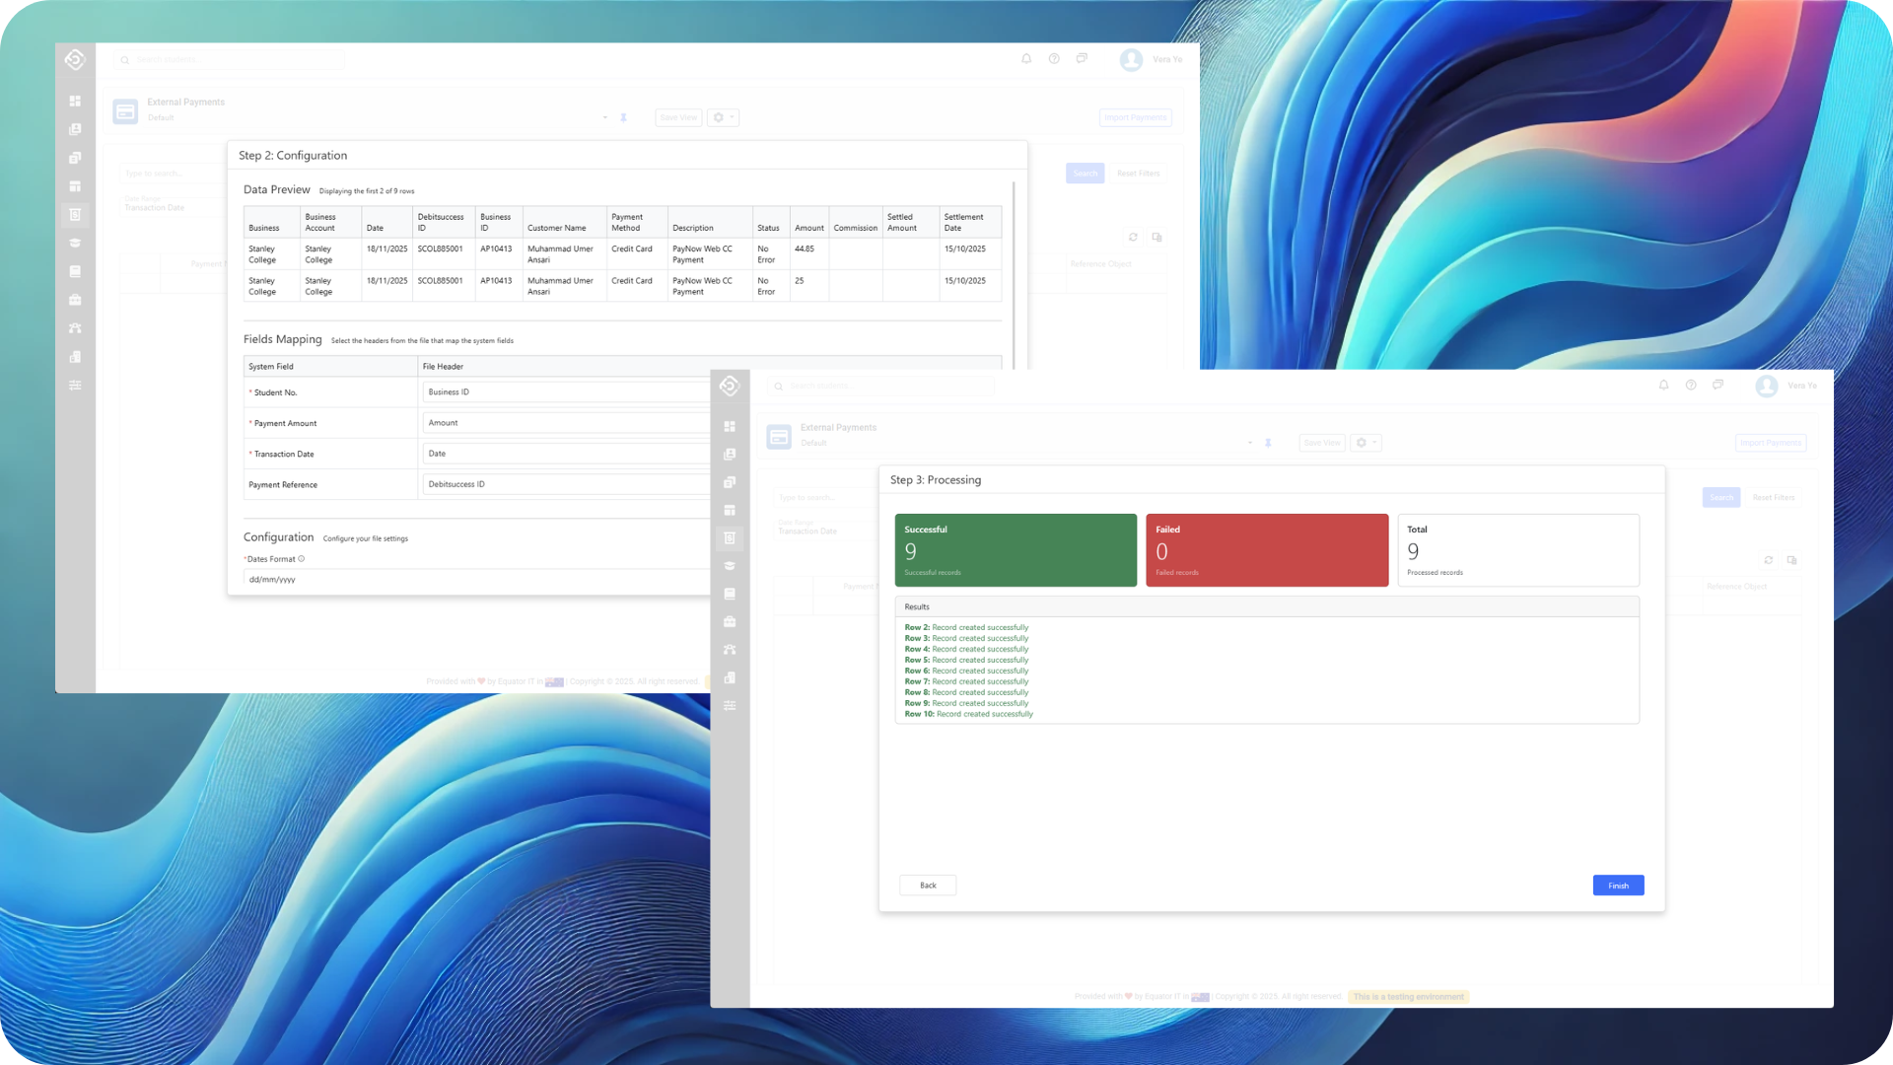Click Import Payments button in Step 2 window
Image resolution: width=1893 pixels, height=1065 pixels.
[1135, 117]
